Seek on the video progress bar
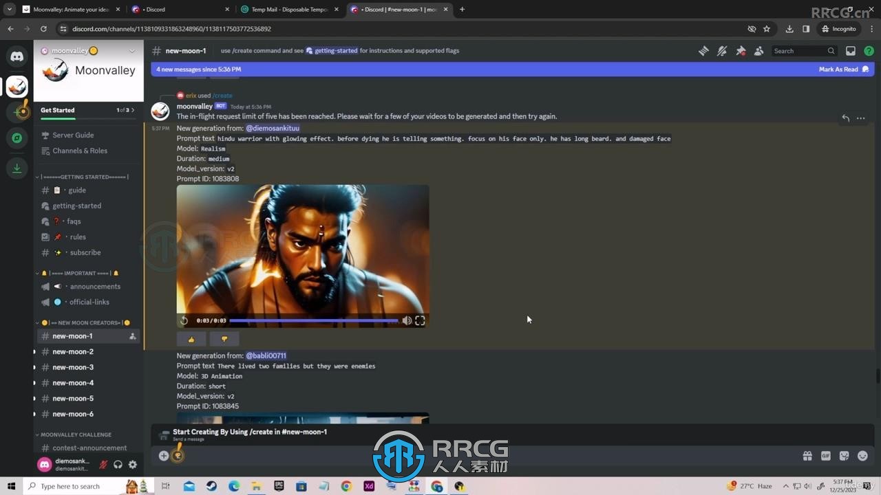 pyautogui.click(x=314, y=320)
